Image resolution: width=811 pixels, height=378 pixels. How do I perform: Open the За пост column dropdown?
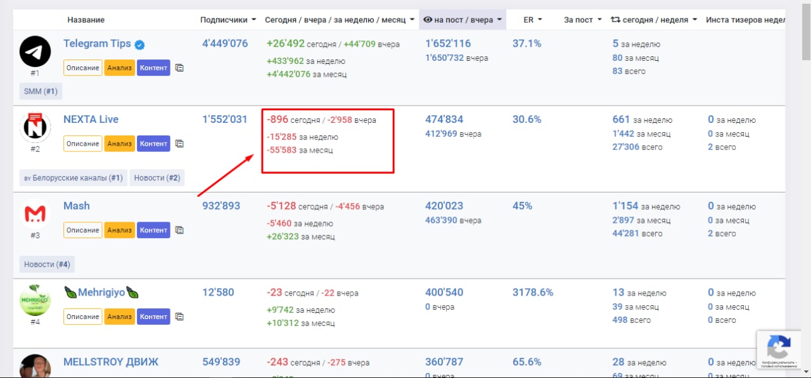click(x=583, y=20)
